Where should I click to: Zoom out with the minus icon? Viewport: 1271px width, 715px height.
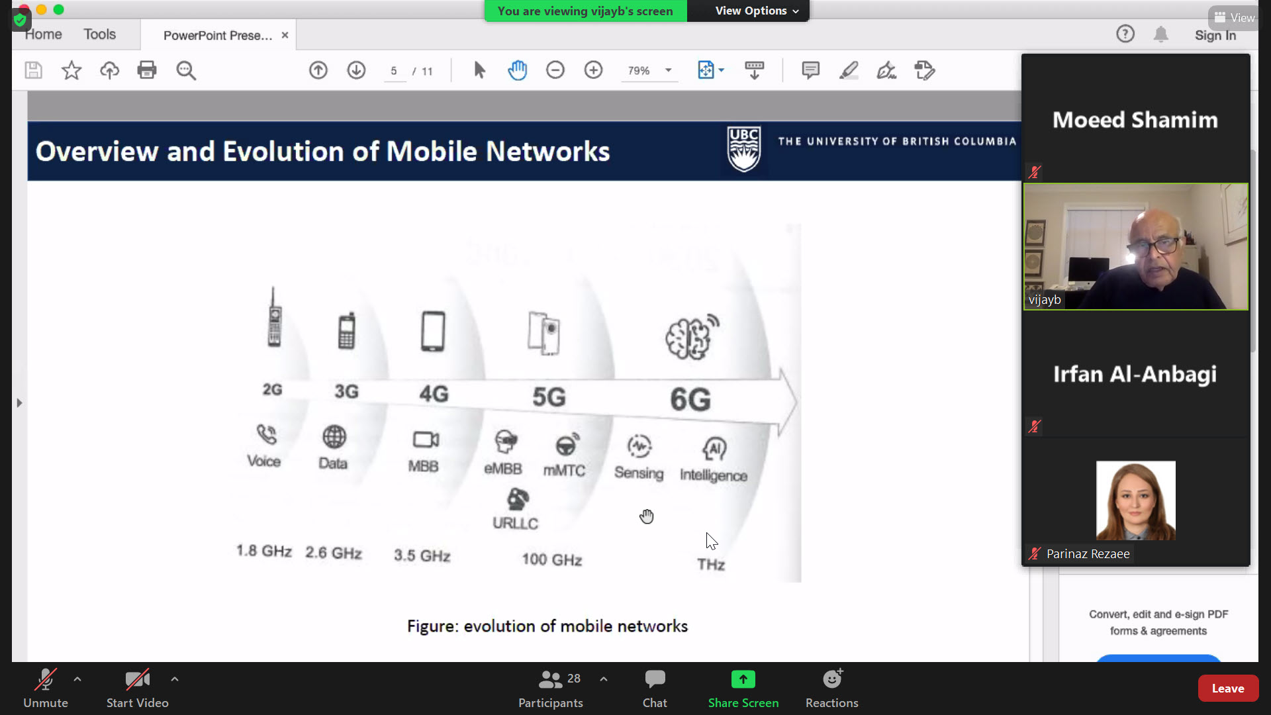[555, 70]
